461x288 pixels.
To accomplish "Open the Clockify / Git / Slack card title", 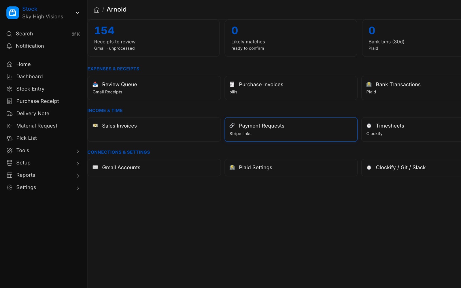I will [400, 168].
